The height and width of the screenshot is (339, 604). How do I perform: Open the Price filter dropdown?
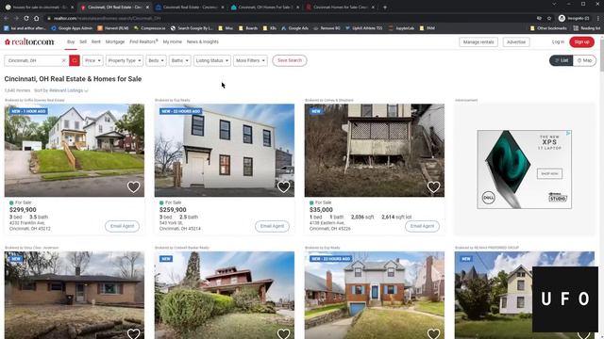92,60
